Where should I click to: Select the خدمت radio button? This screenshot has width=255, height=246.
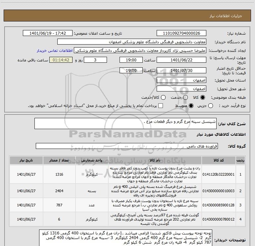[x=185, y=97]
